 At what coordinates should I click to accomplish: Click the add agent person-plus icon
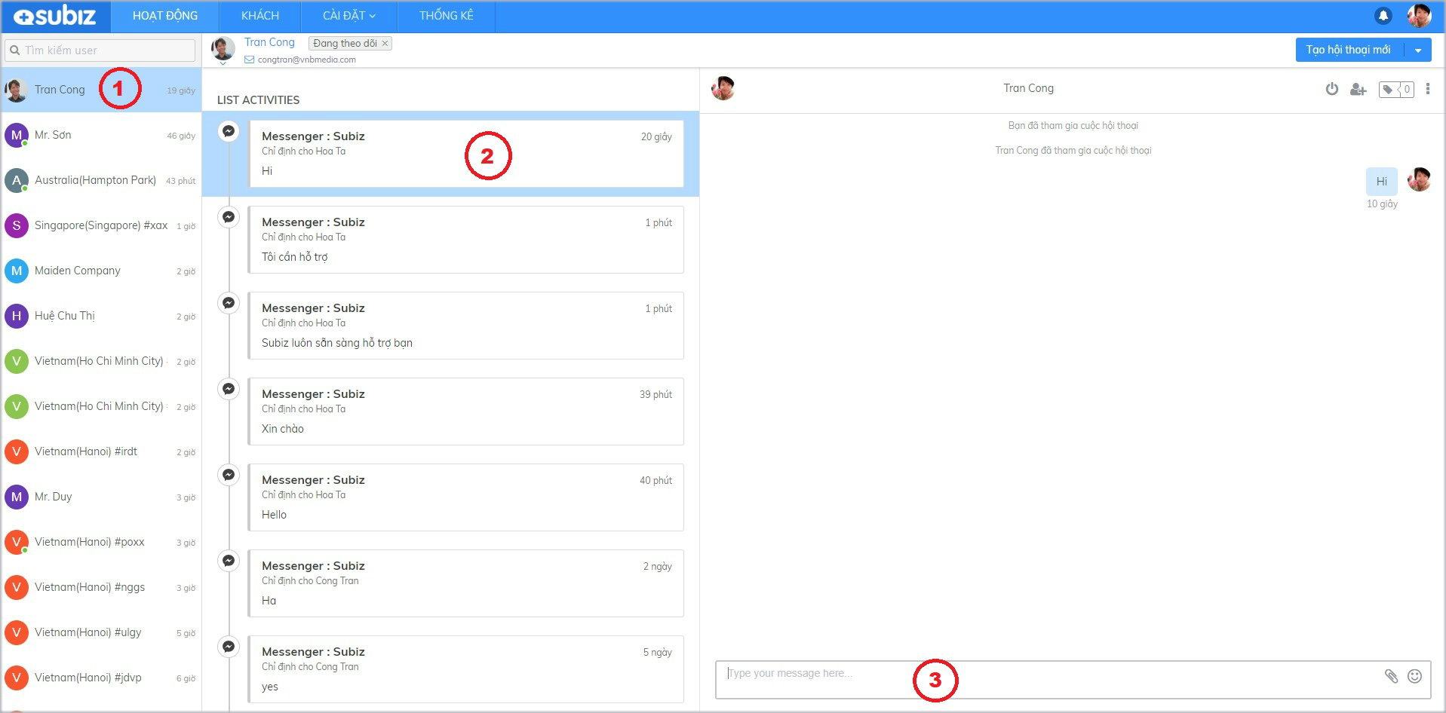1358,90
